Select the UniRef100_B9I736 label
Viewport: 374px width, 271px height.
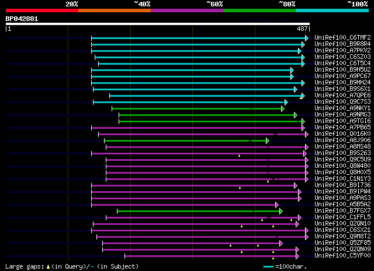(x=342, y=185)
